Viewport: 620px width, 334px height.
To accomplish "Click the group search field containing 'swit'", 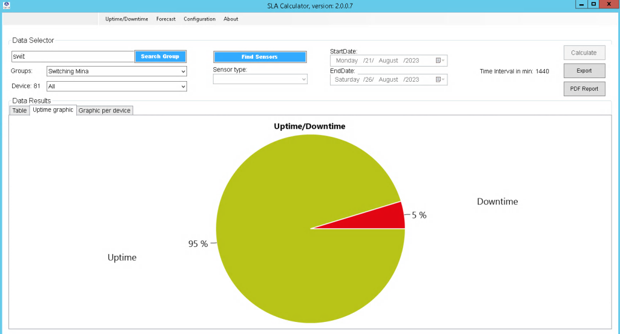I will pos(73,56).
